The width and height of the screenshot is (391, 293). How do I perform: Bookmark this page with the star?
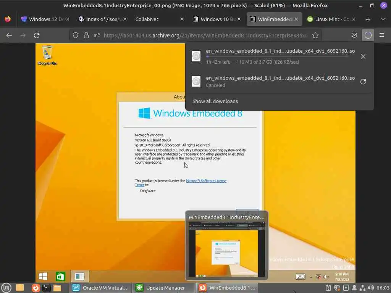[315, 35]
